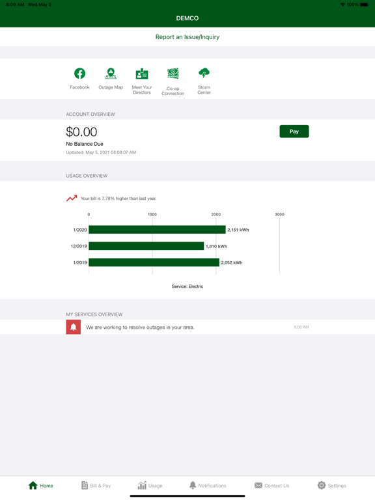Select the 1/2019 usage bar
The image size is (375, 500).
click(154, 262)
